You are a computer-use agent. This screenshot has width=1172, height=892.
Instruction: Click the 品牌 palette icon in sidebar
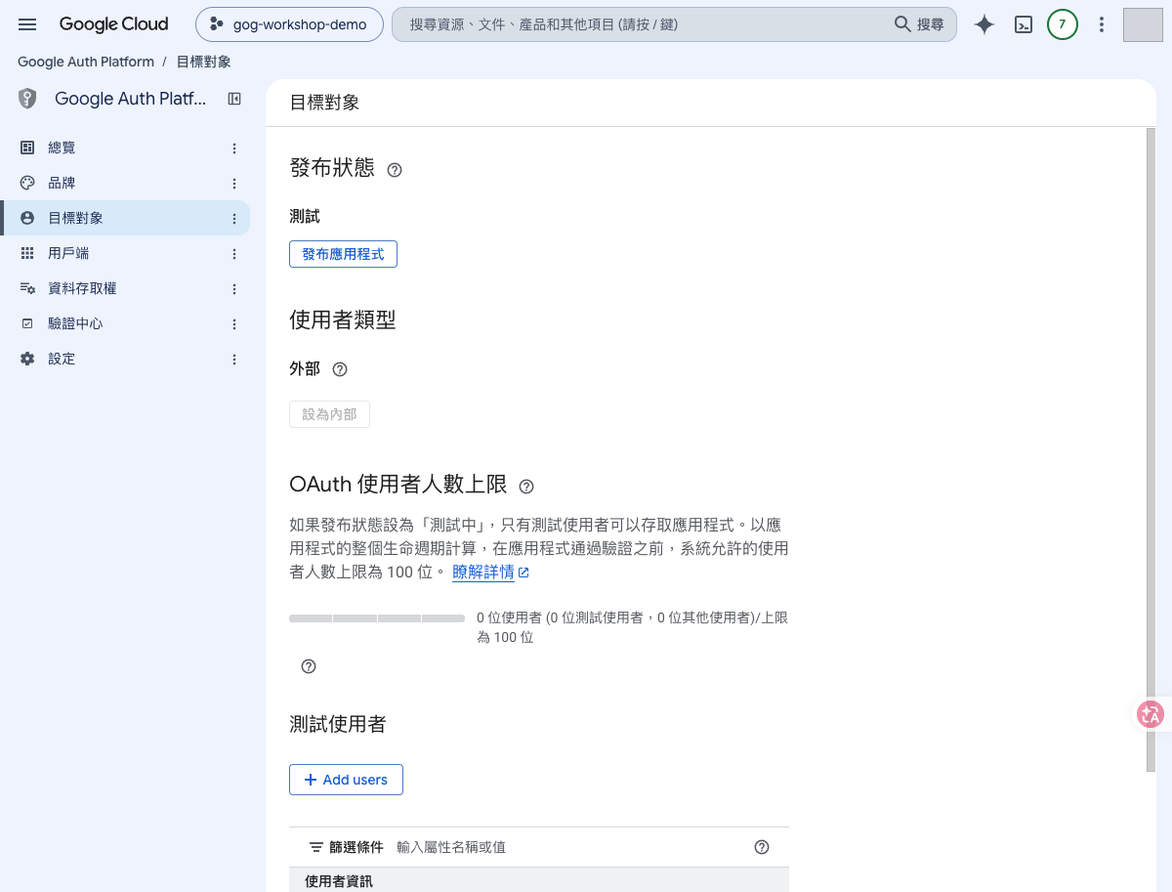27,183
